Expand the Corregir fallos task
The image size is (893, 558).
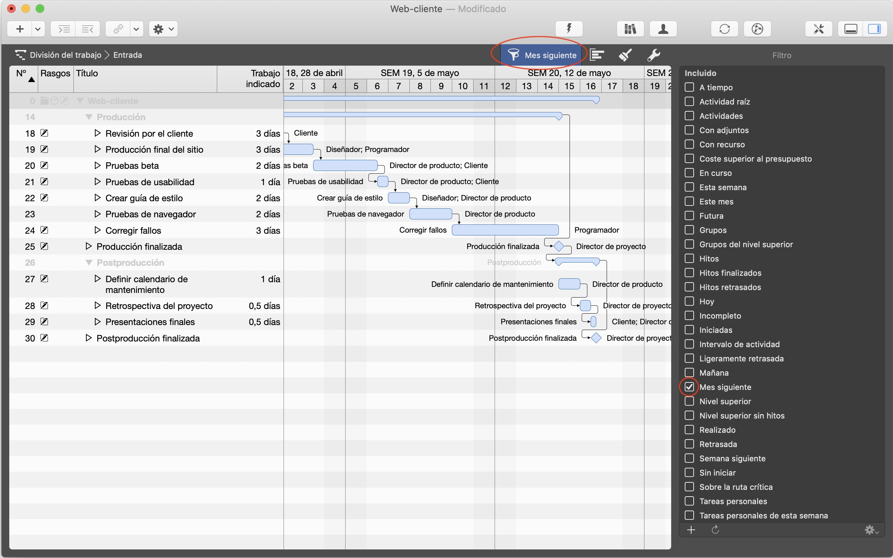(x=97, y=230)
